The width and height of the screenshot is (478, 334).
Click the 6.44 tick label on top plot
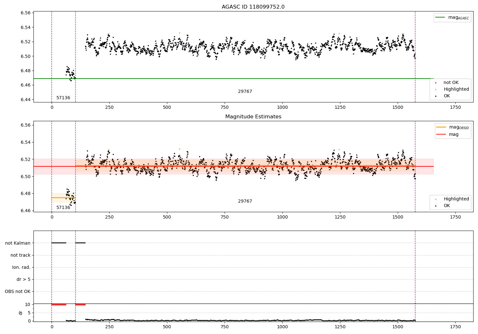tap(25, 100)
